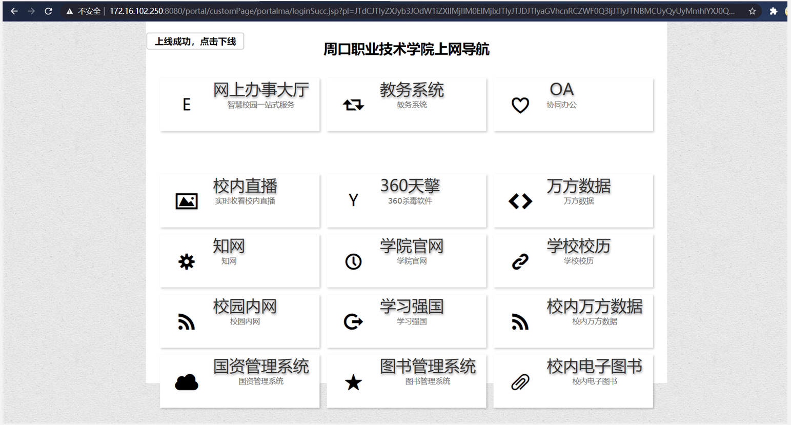
Task: Open the browser extensions puzzle icon
Action: click(774, 11)
